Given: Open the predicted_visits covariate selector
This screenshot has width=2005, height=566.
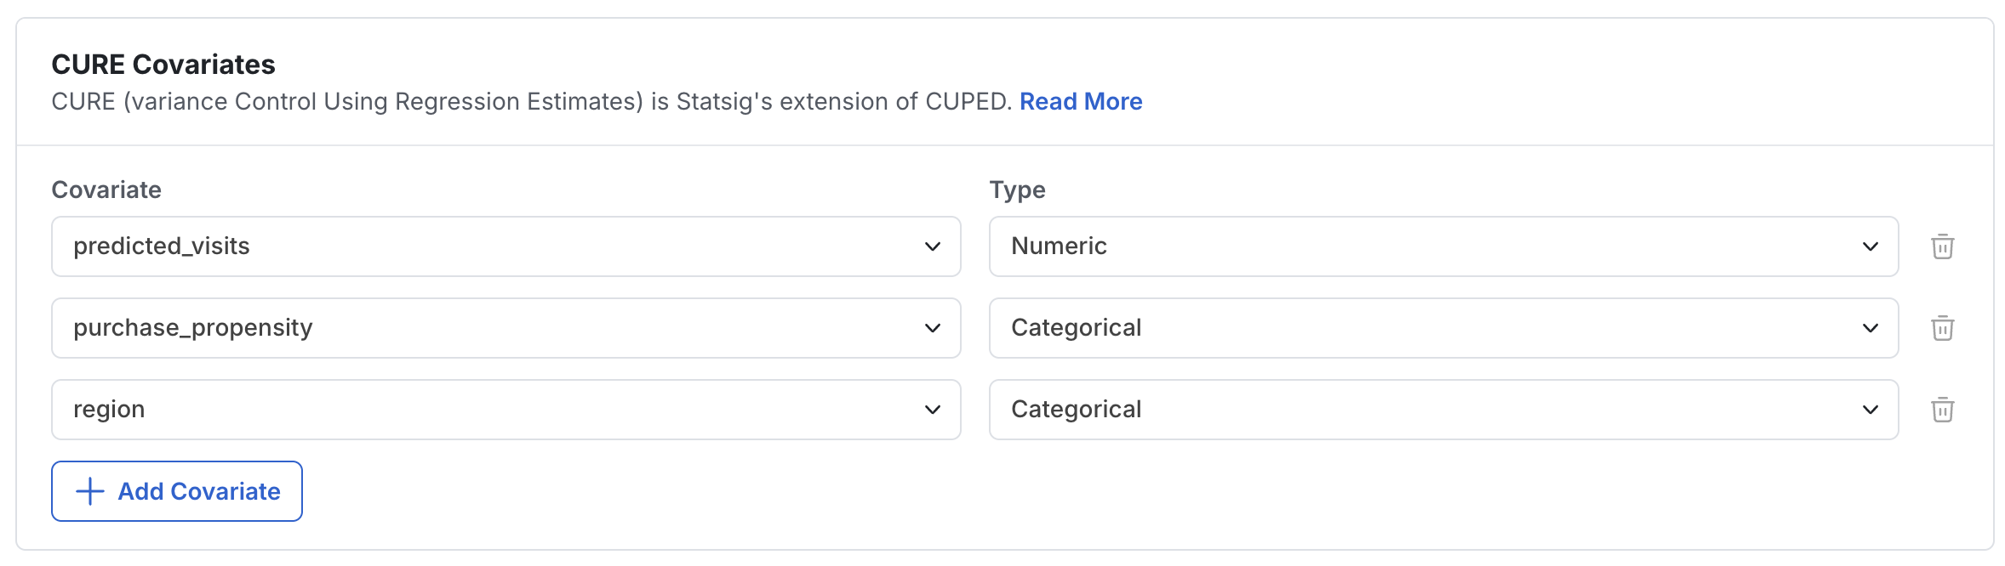Looking at the screenshot, I should pyautogui.click(x=506, y=246).
